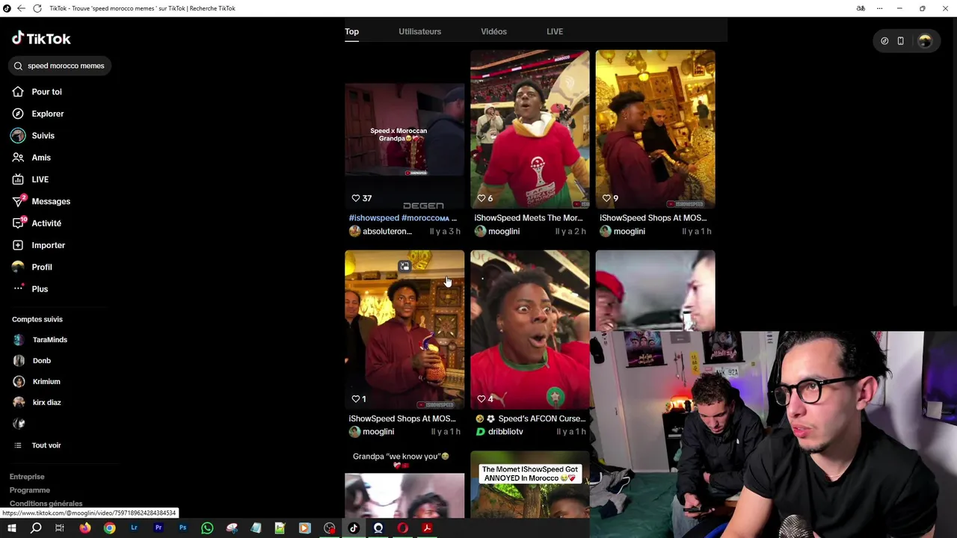Image resolution: width=957 pixels, height=538 pixels.
Task: Open Adobe Lightroom from the taskbar
Action: point(134,528)
